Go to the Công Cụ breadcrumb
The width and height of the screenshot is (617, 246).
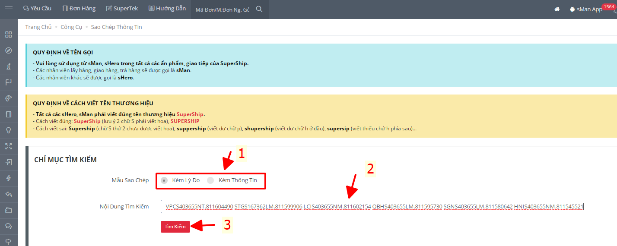71,27
